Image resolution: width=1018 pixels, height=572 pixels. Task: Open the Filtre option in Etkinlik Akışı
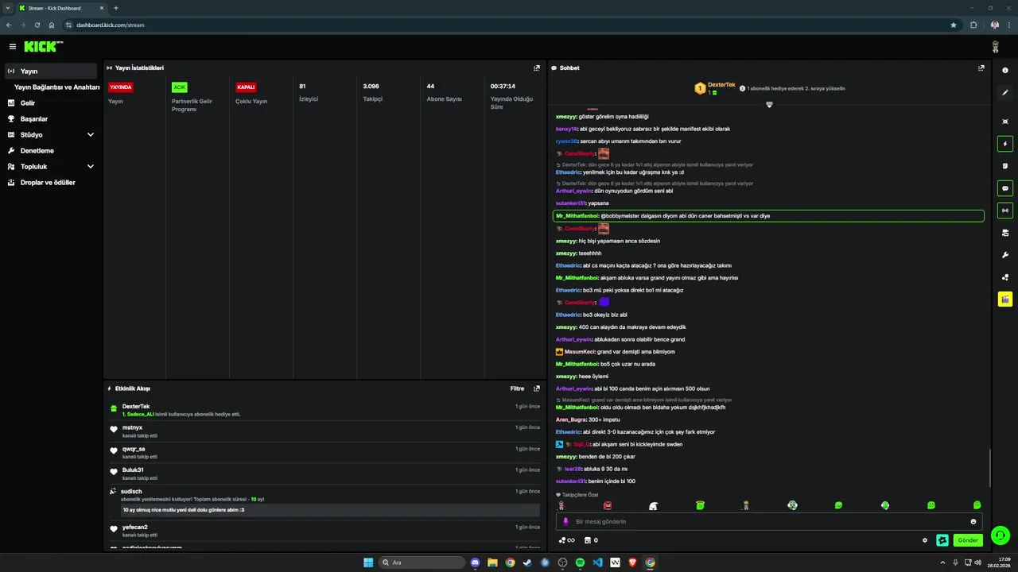click(x=517, y=388)
